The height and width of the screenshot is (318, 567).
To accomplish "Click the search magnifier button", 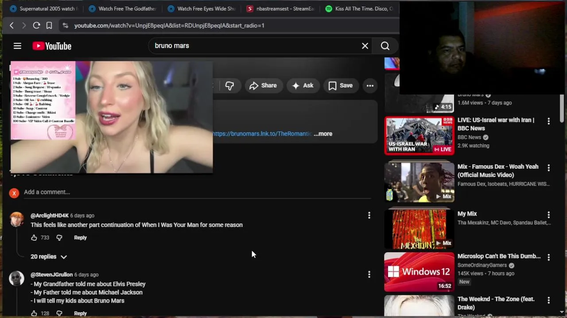I will [x=385, y=46].
